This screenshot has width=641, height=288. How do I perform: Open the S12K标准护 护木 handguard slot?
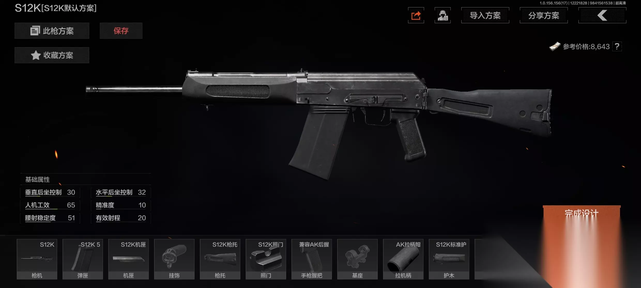[449, 259]
